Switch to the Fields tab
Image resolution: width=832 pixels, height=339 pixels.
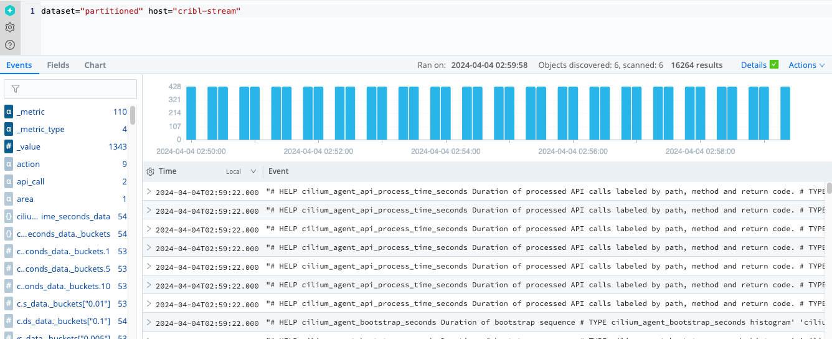(x=58, y=65)
